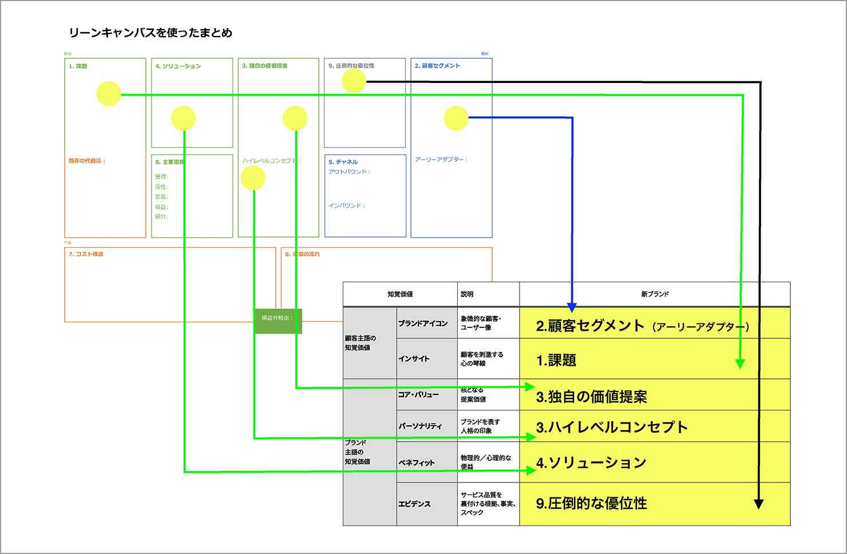Click the small orange '市場' label above the cost box
The height and width of the screenshot is (554, 847).
(x=68, y=243)
